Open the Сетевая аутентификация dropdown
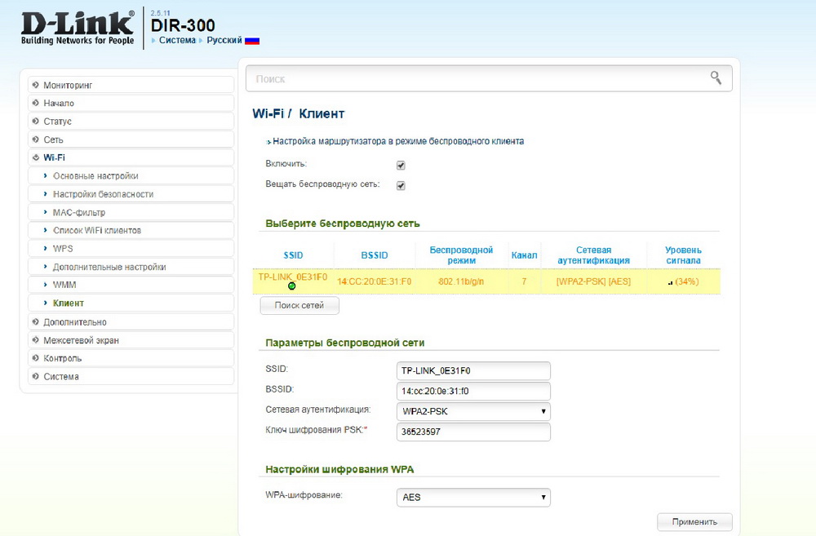The image size is (816, 536). pyautogui.click(x=473, y=411)
